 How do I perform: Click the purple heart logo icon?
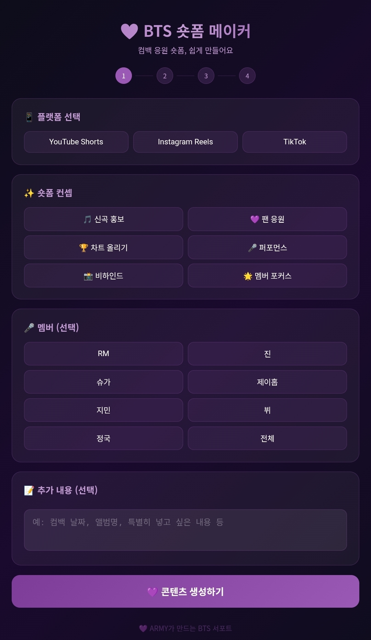point(130,31)
